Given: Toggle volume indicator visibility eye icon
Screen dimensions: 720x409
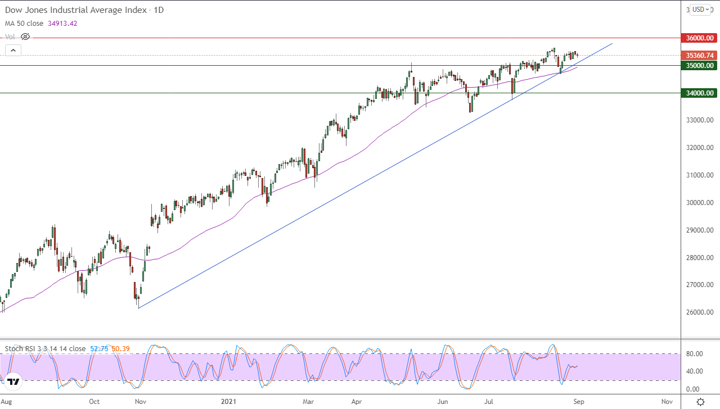Looking at the screenshot, I should [x=25, y=37].
